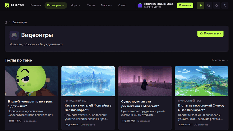Image resolution: width=233 pixels, height=131 pixels.
Task: Open the Главная page
Action: coord(36,5)
